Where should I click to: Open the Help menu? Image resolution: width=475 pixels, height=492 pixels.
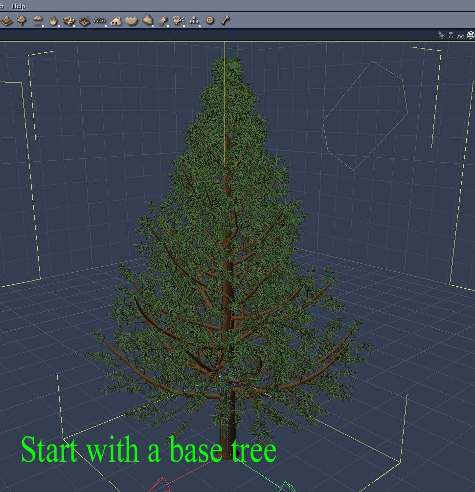click(18, 6)
